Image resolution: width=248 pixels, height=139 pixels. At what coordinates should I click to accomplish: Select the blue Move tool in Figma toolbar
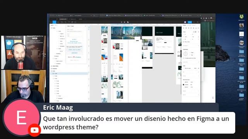[54, 22]
